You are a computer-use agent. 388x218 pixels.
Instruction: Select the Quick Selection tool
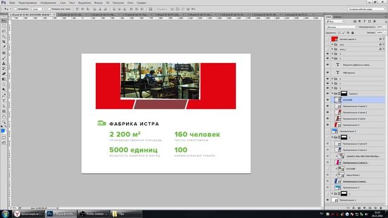click(x=4, y=36)
